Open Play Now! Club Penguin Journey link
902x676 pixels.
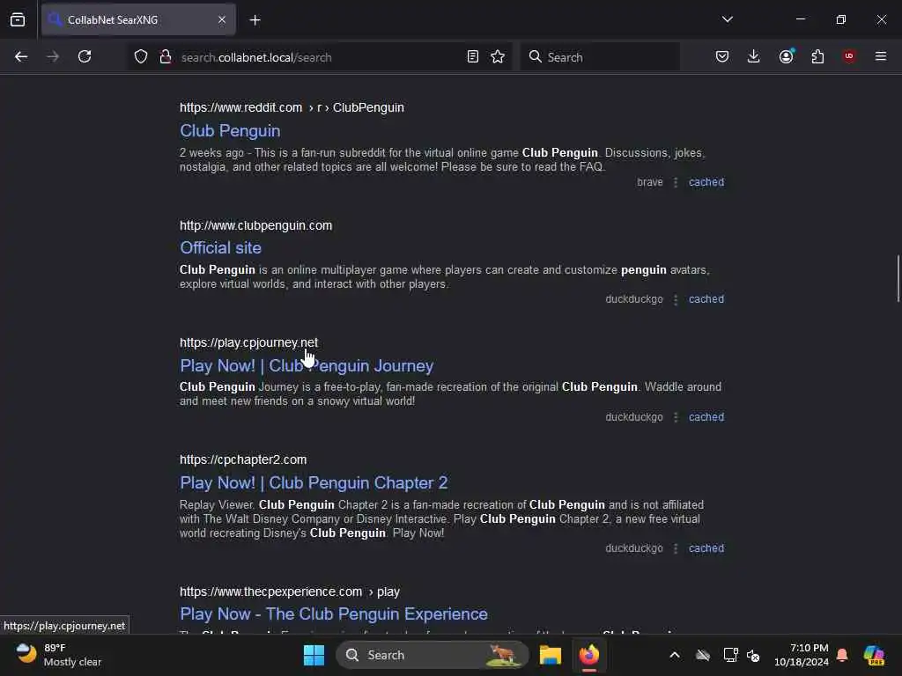click(x=307, y=365)
